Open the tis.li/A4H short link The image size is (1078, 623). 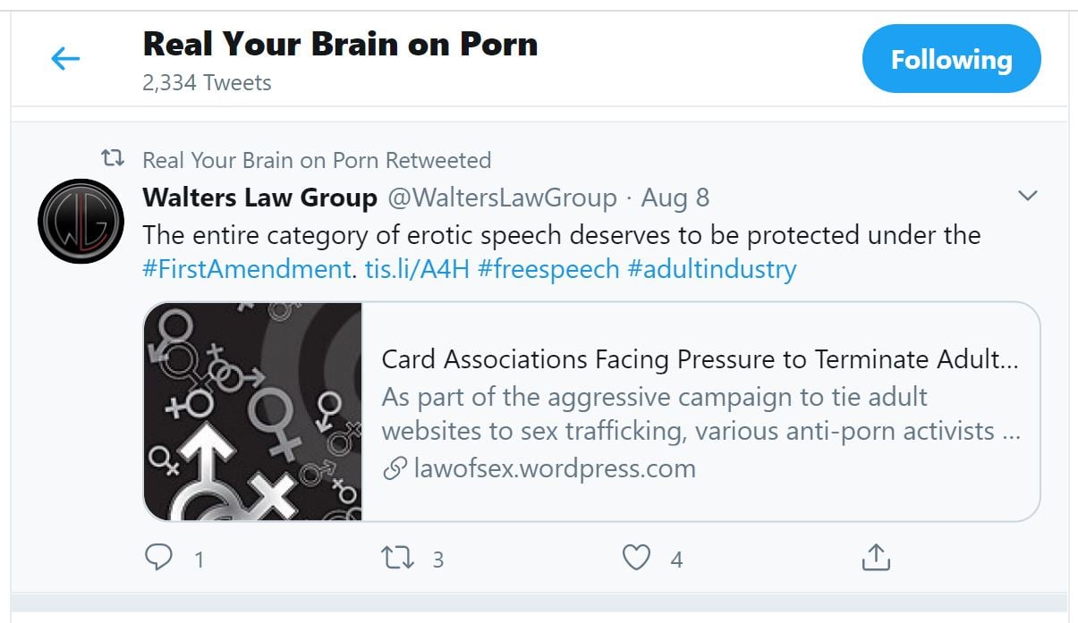417,268
